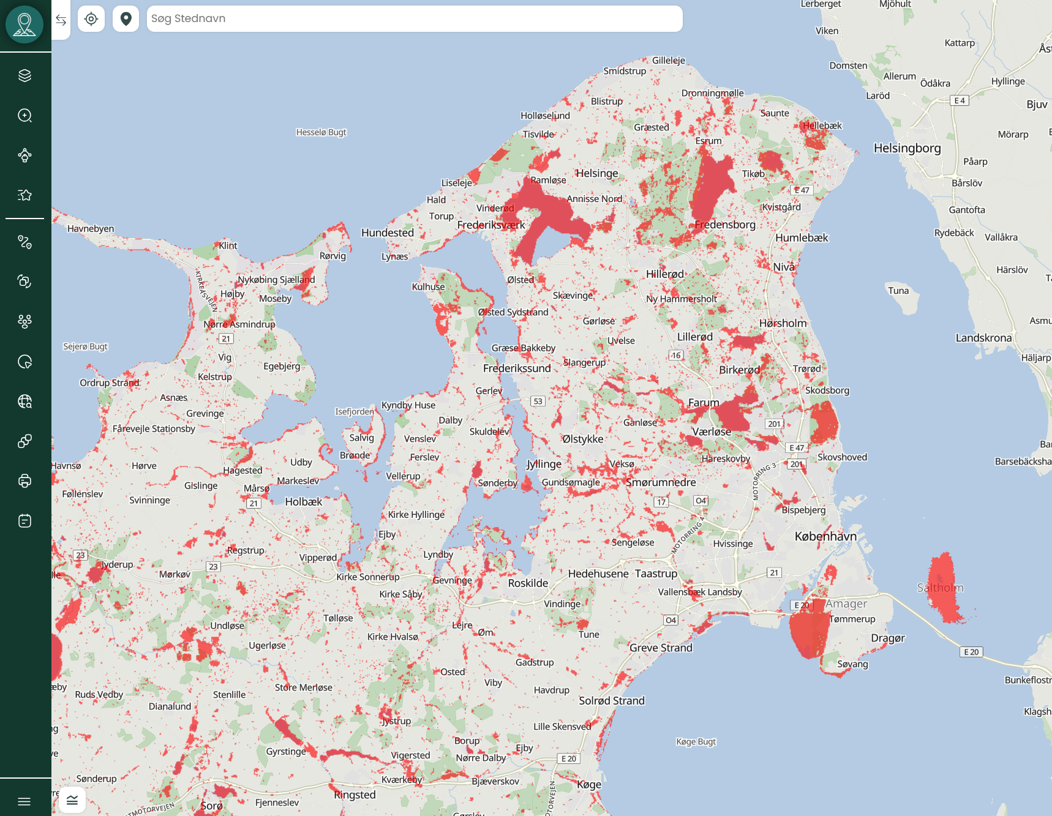Open the hamburger menu at sidebar bottom

point(24,801)
